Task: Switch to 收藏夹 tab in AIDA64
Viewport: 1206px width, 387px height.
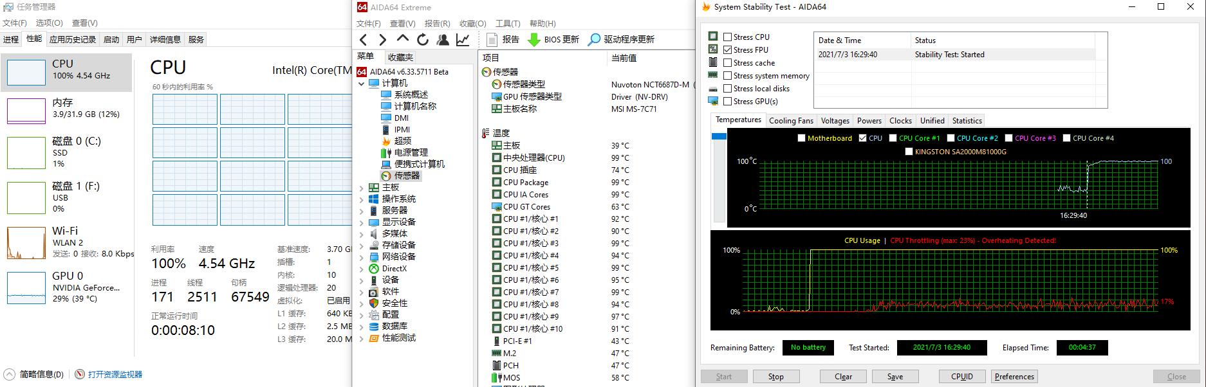Action: tap(400, 57)
